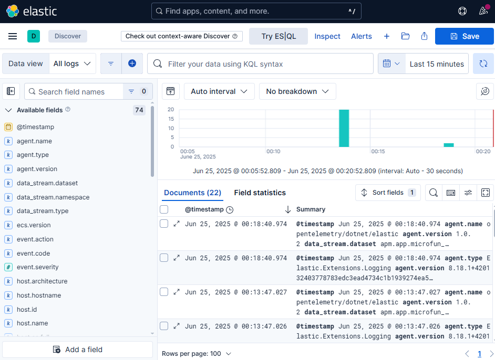Click the tall histogram bar near 00:13

[344, 128]
